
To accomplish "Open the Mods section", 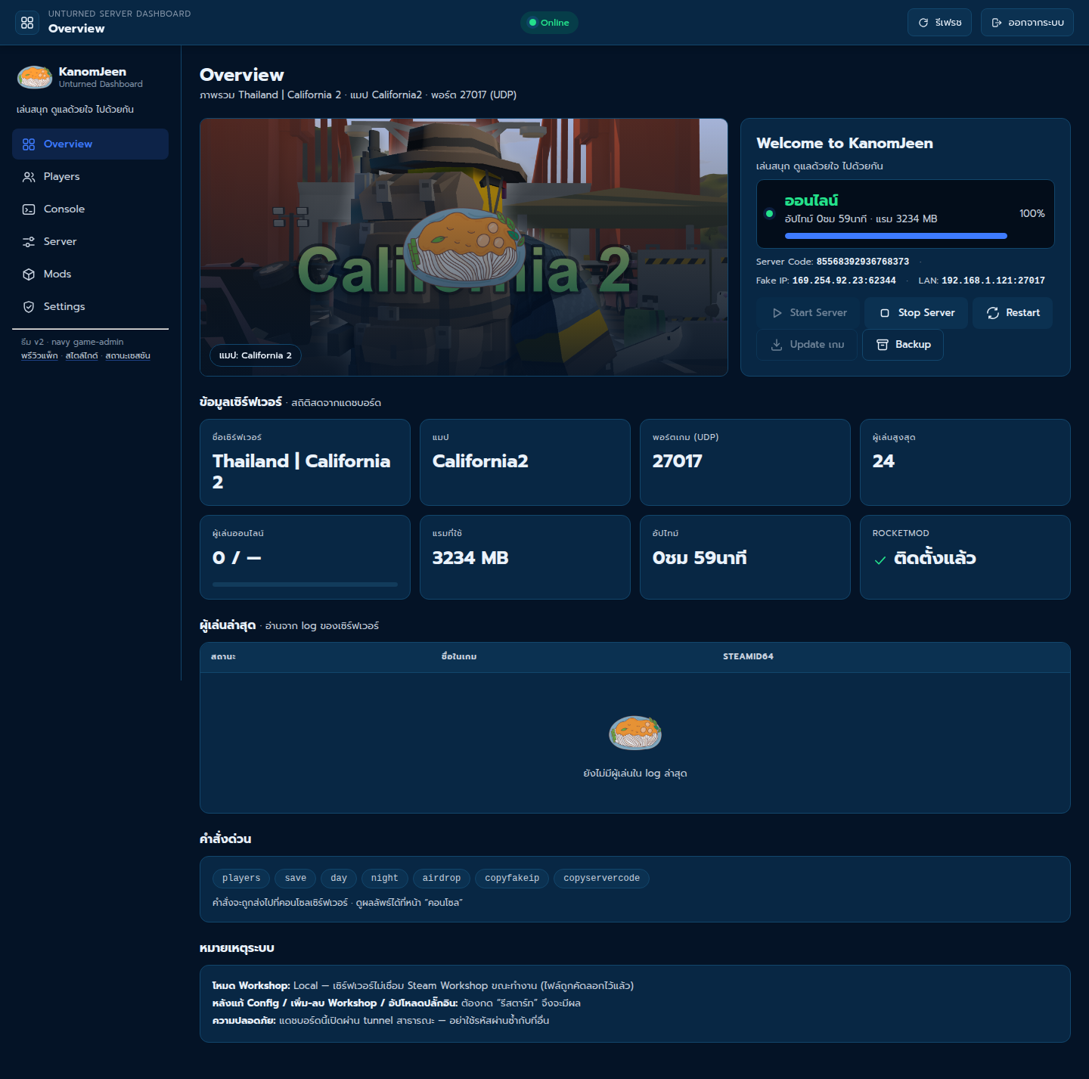I will click(x=90, y=274).
